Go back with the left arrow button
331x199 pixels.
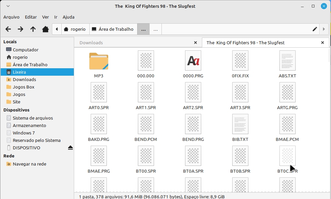8,29
